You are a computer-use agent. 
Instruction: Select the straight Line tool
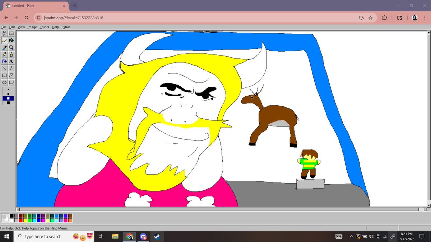click(x=5, y=68)
